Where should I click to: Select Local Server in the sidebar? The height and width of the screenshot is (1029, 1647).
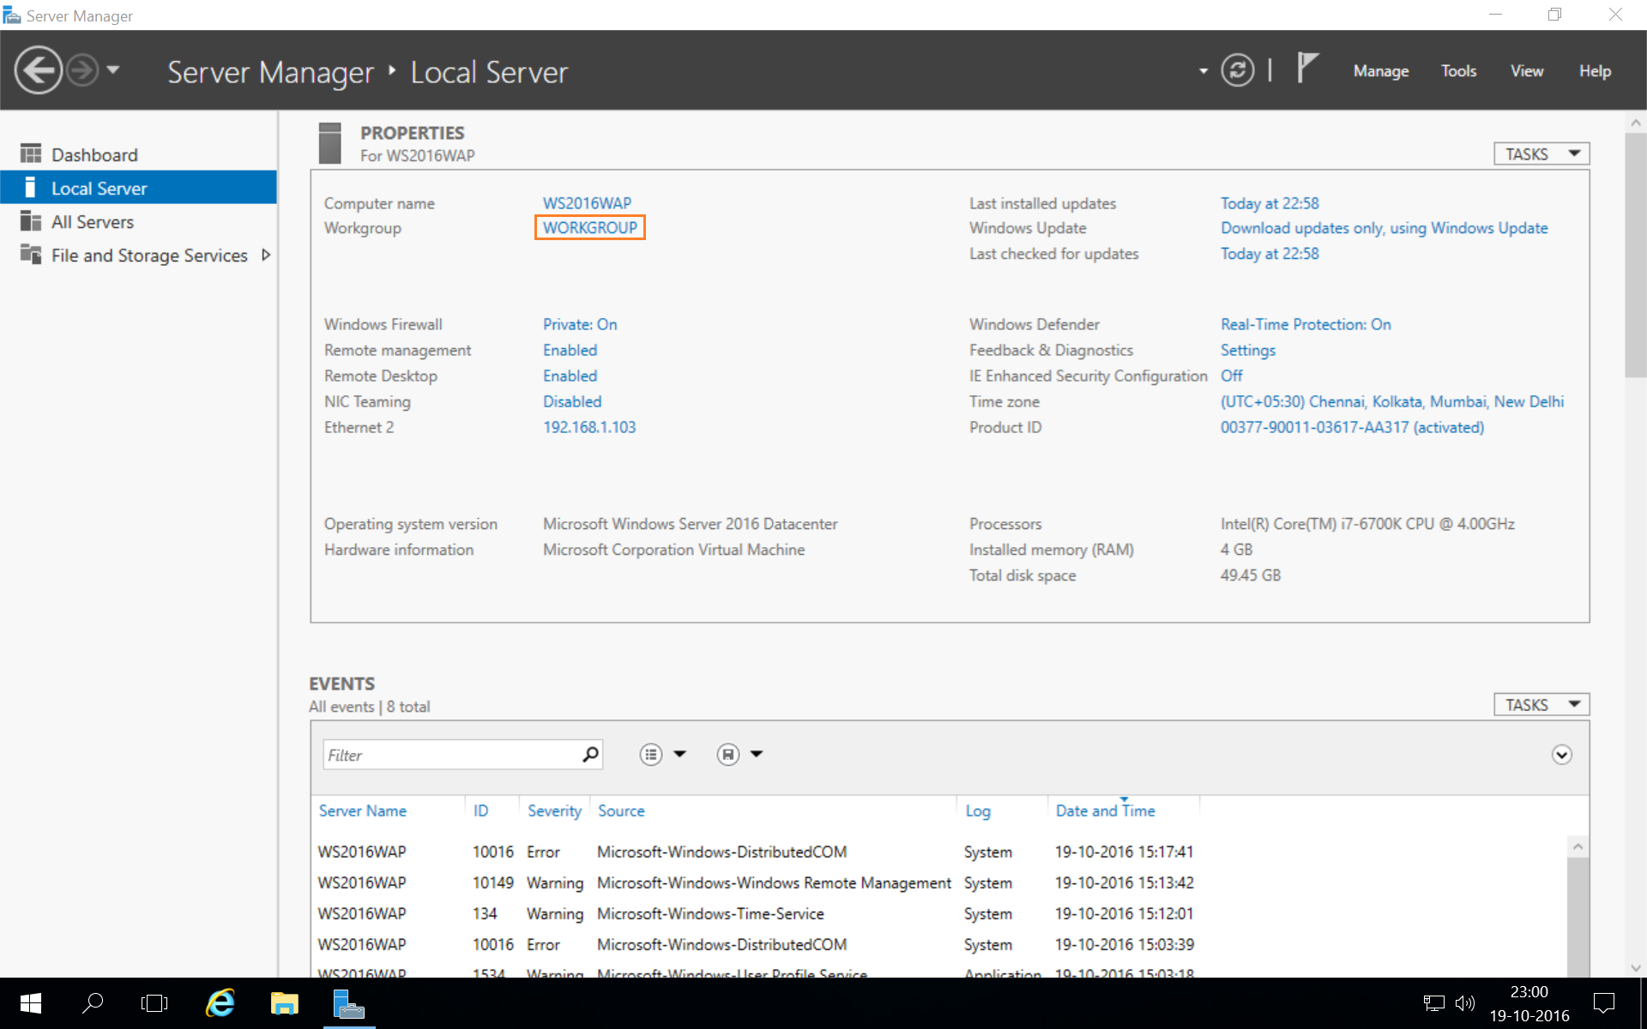[138, 188]
